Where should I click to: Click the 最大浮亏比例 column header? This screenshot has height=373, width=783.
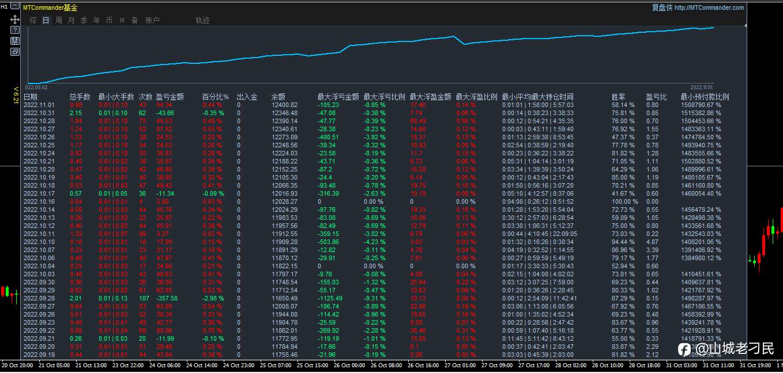385,97
